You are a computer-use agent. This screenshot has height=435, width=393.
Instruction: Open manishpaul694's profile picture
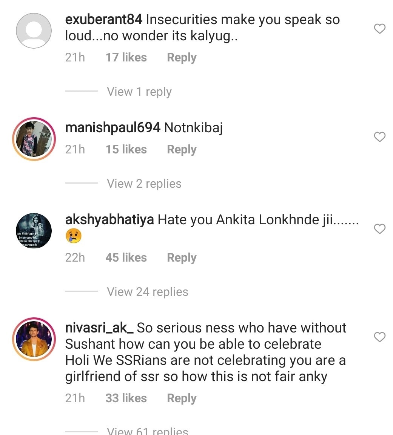[34, 139]
